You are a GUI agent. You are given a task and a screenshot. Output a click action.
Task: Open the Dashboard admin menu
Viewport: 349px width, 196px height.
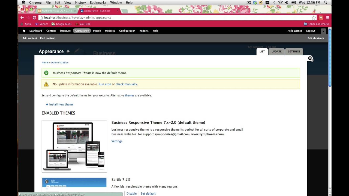36,31
